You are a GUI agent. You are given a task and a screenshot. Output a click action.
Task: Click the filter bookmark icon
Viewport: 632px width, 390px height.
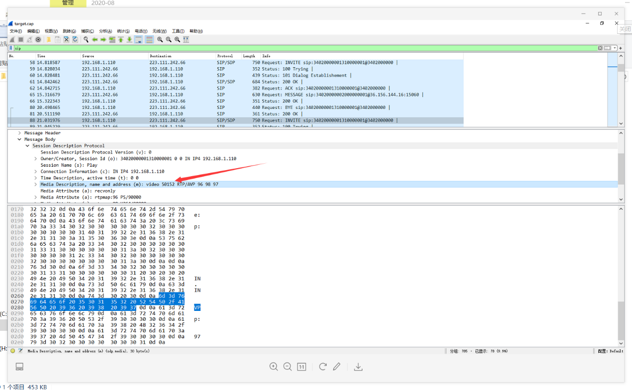(11, 48)
